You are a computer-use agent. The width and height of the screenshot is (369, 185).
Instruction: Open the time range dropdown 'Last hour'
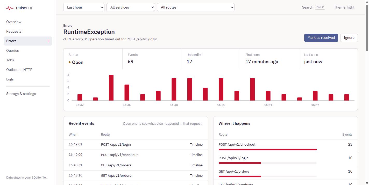pyautogui.click(x=84, y=7)
